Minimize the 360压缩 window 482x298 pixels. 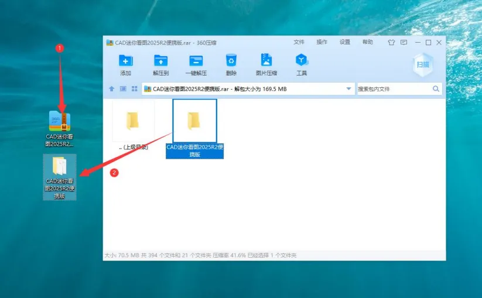(x=418, y=42)
